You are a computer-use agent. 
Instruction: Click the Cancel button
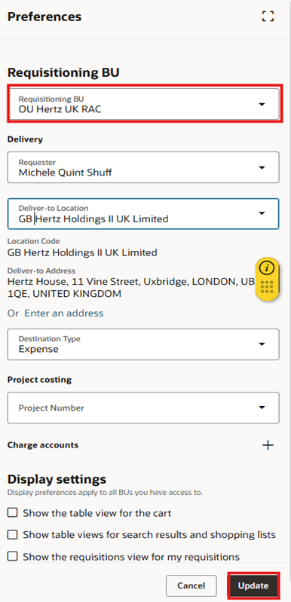click(x=191, y=586)
